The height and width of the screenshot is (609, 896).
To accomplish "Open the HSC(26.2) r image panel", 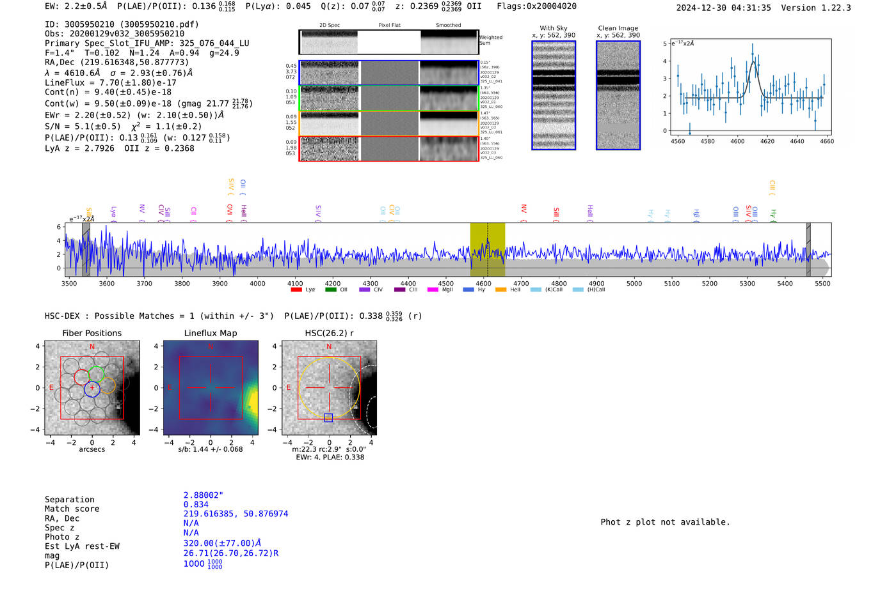I will (x=329, y=388).
